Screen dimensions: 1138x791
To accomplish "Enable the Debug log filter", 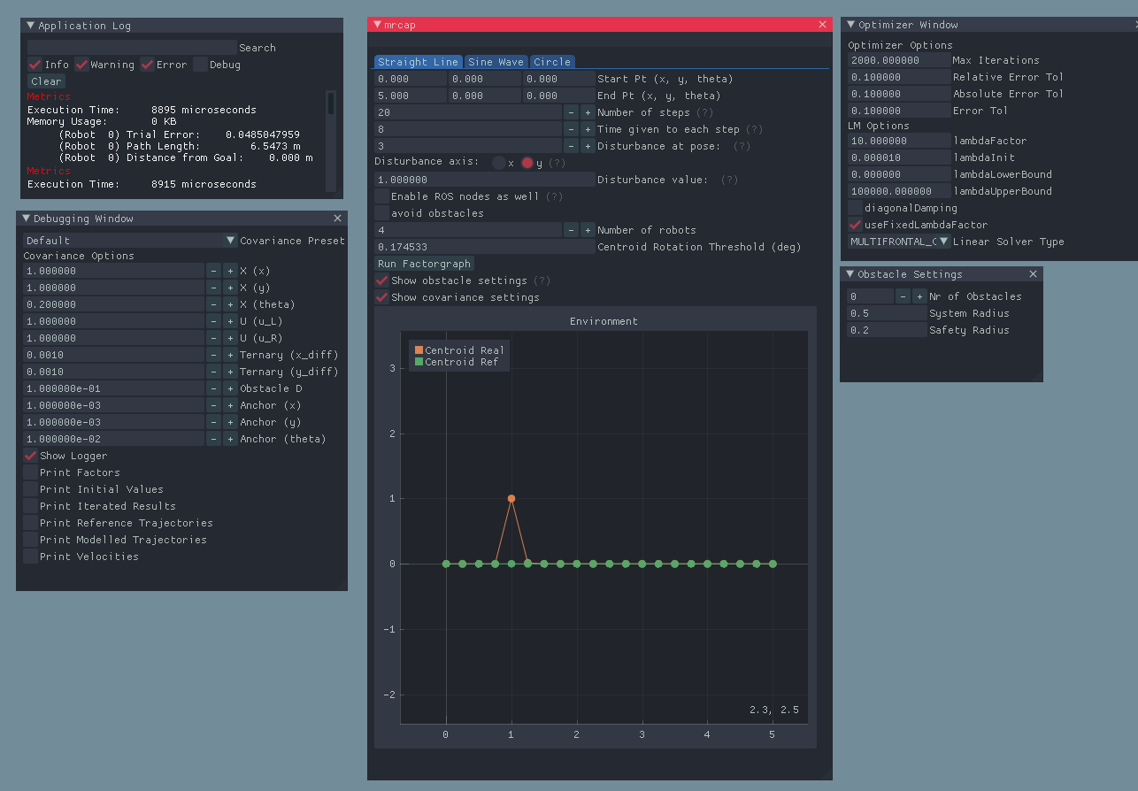I will tap(201, 65).
